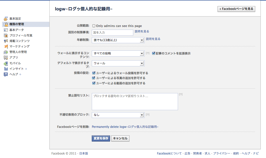
Task: Open ヘルプ in the sidebar menu
Action: click(13, 74)
